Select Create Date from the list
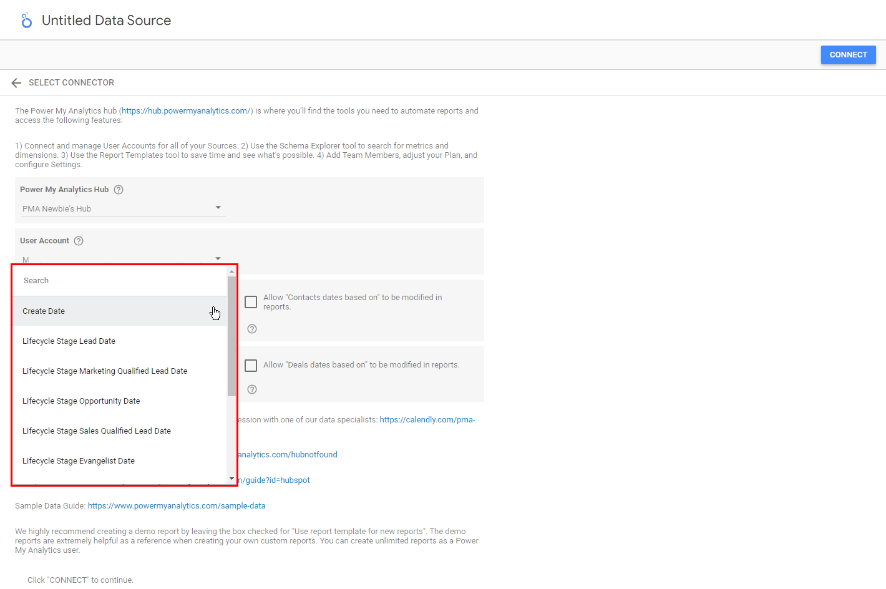The image size is (886, 589). click(44, 311)
